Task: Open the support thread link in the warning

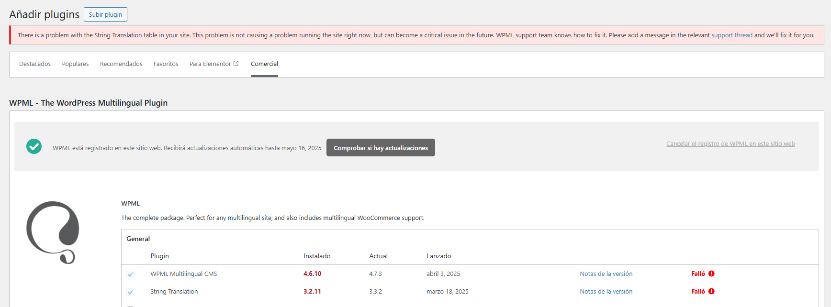Action: (731, 35)
